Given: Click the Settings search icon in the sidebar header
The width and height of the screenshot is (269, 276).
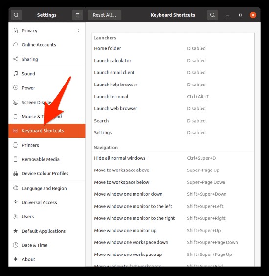Looking at the screenshot, I should (x=16, y=15).
